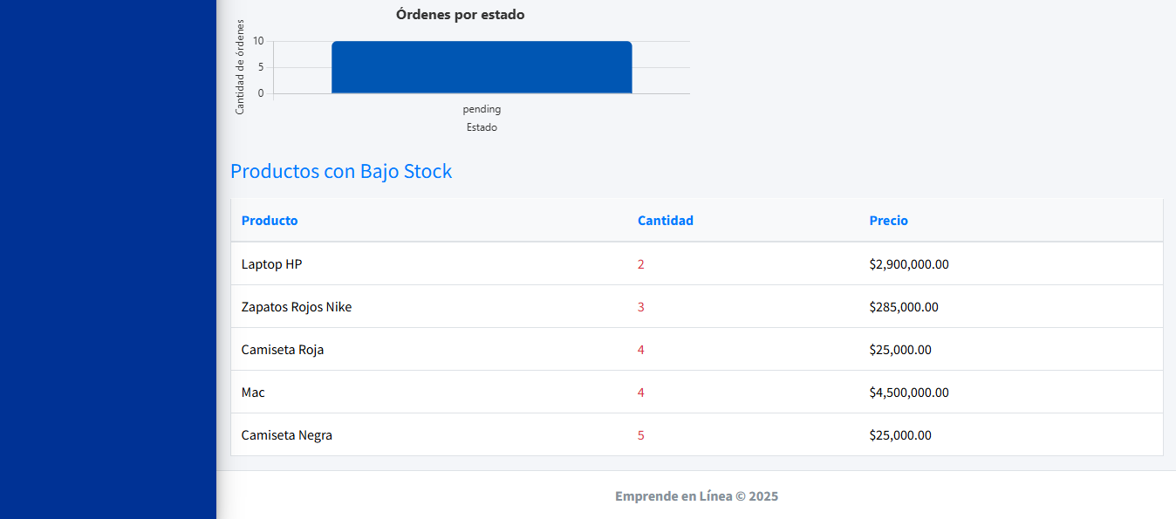Click the 'Estado' axis title

[482, 127]
